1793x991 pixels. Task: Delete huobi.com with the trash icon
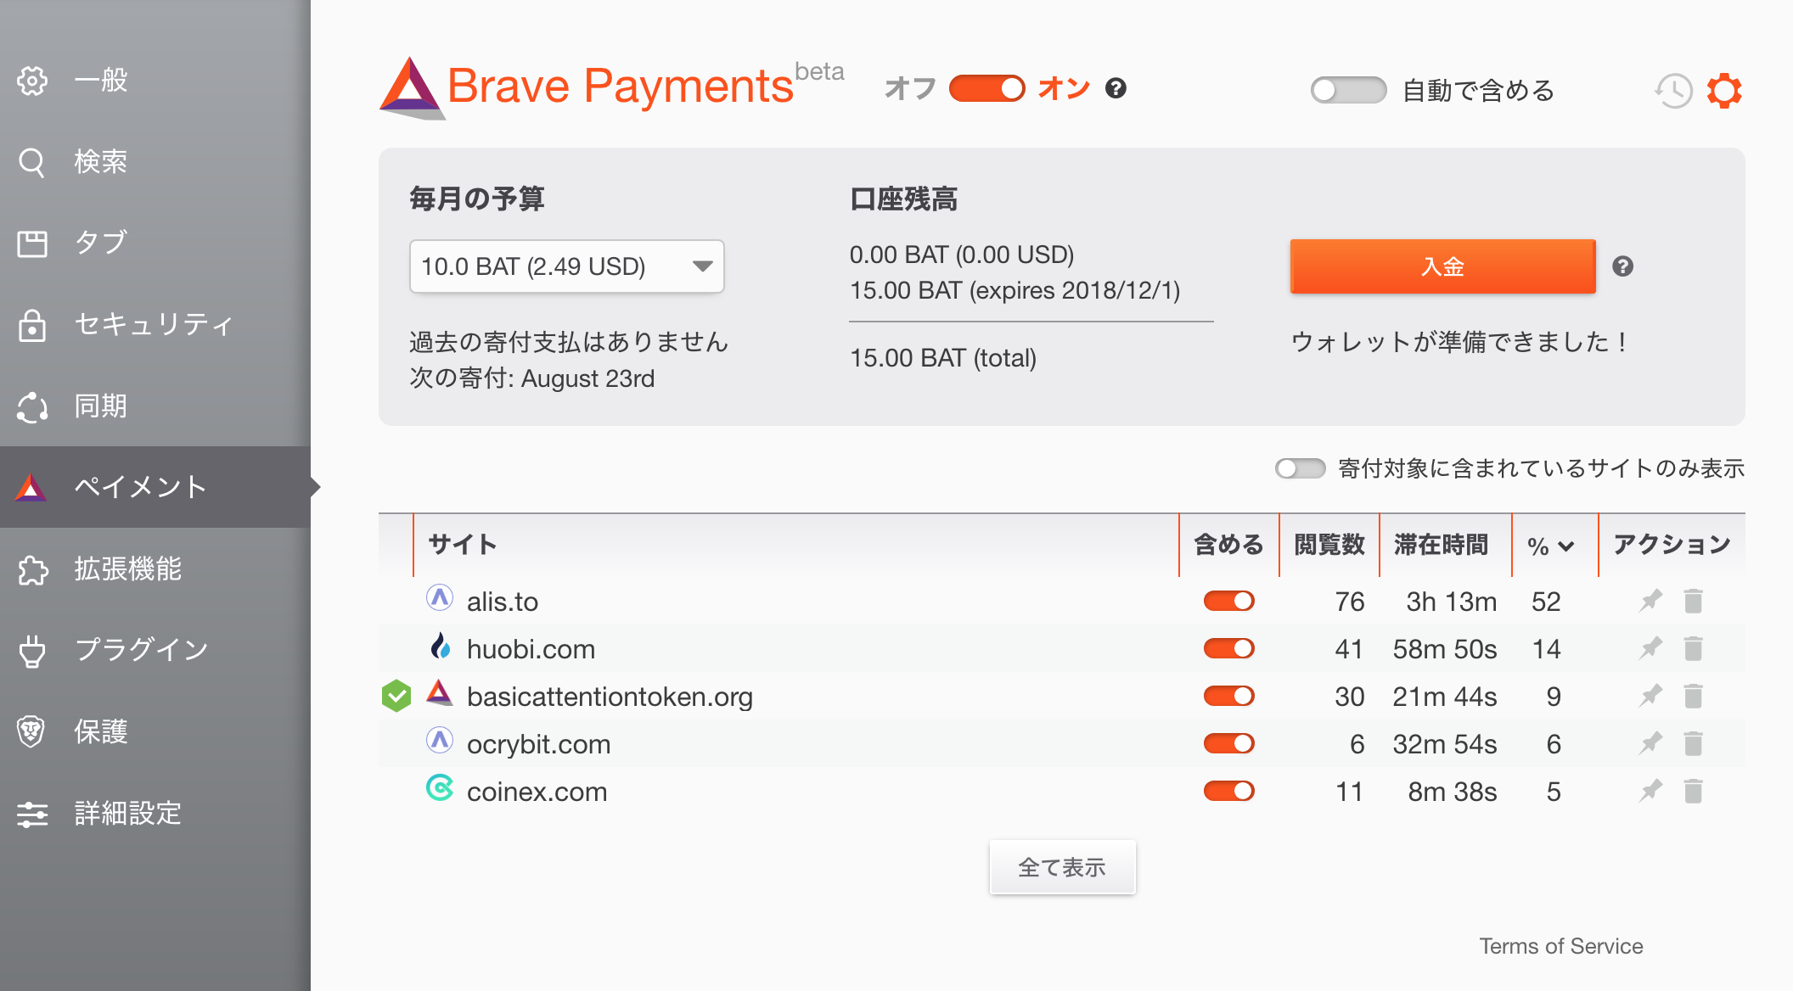tap(1693, 649)
